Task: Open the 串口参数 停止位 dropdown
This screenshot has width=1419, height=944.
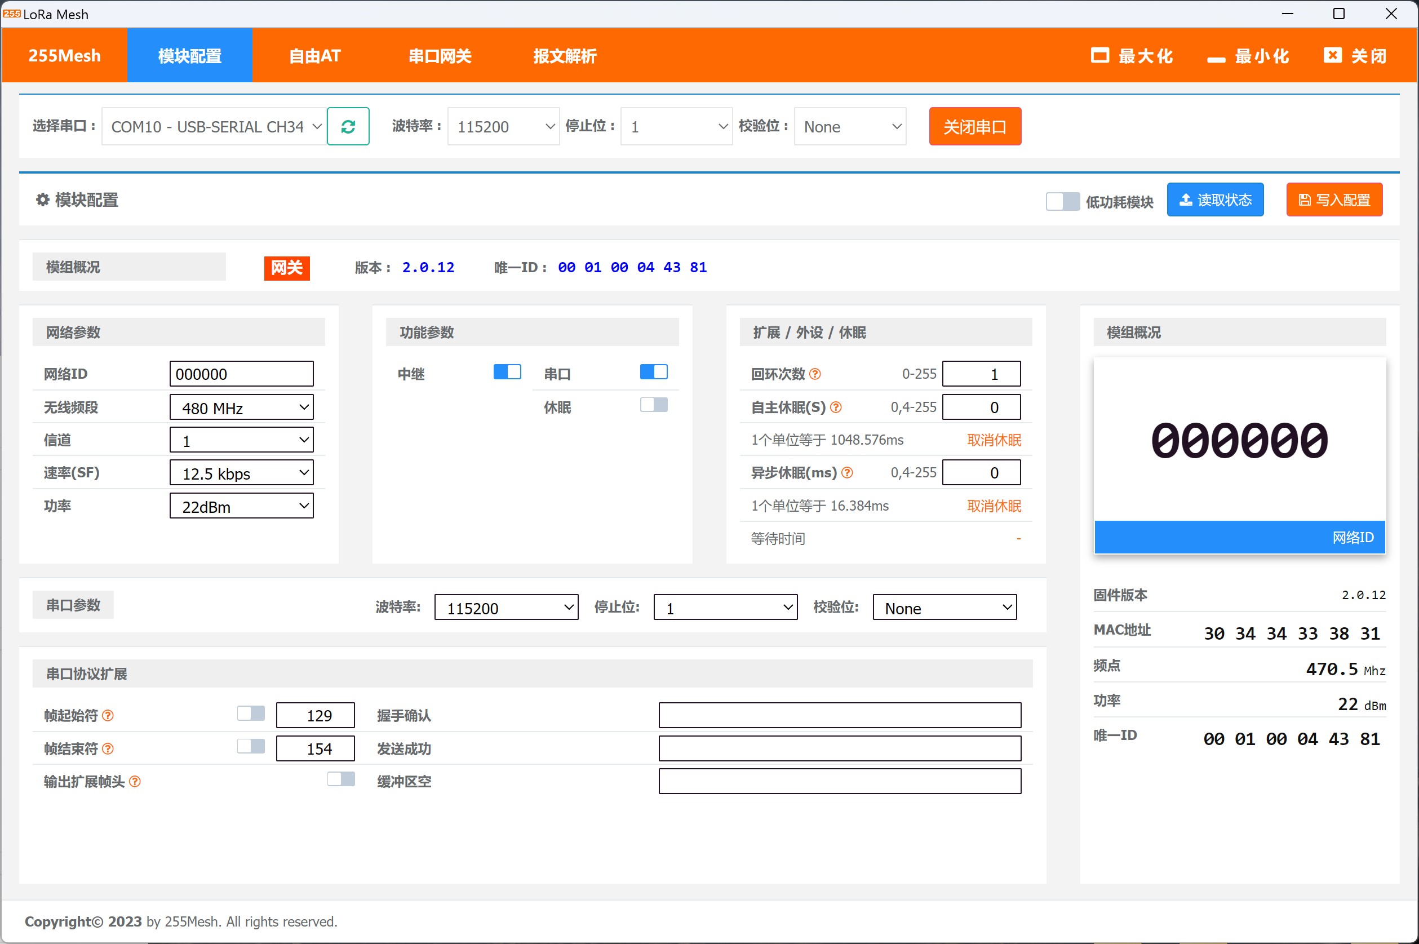Action: coord(725,608)
